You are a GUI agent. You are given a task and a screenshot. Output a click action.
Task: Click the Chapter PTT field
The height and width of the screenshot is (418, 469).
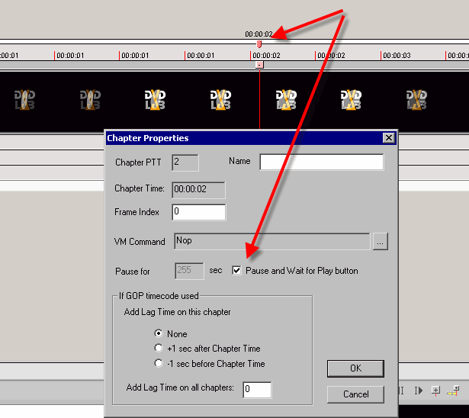coord(185,162)
